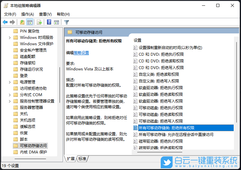The width and height of the screenshot is (241, 170).
Task: Select CD 和 DVD: 拒绝写入权限 setting
Action: point(161,68)
